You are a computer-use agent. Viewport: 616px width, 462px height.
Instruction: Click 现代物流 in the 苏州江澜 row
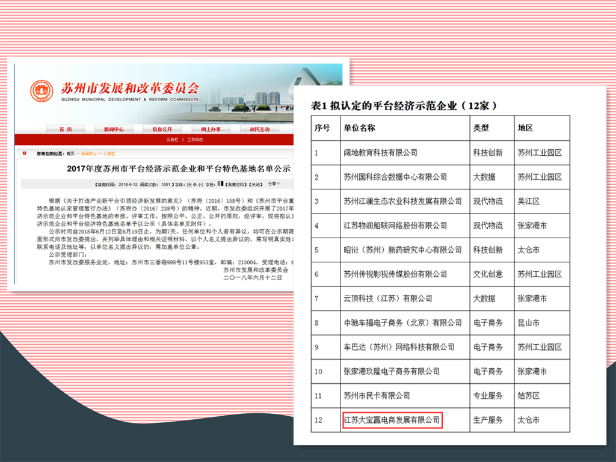(x=488, y=202)
